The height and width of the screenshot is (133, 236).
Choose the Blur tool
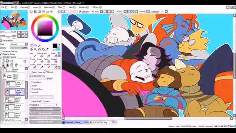(x=47, y=55)
